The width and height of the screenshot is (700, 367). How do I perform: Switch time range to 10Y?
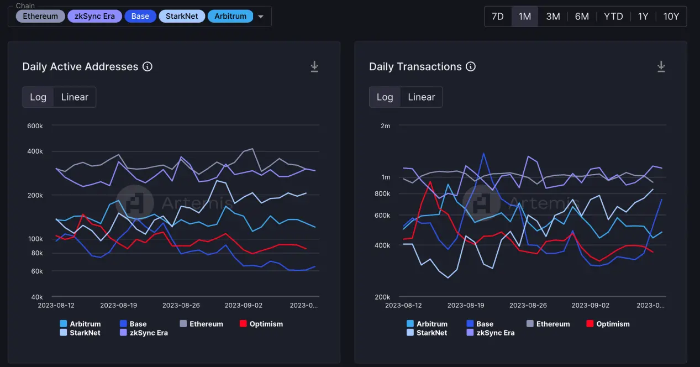tap(671, 17)
